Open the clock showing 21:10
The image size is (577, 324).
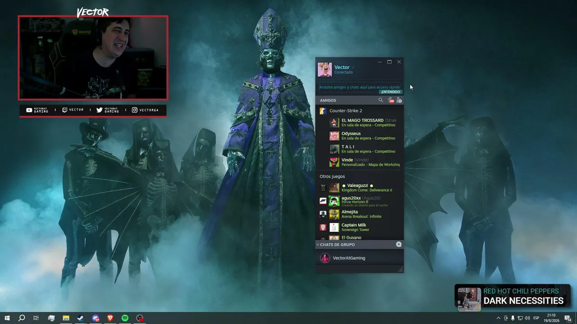pos(551,318)
